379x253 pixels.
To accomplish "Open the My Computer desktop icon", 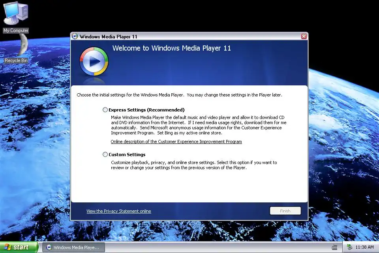I will tap(16, 17).
